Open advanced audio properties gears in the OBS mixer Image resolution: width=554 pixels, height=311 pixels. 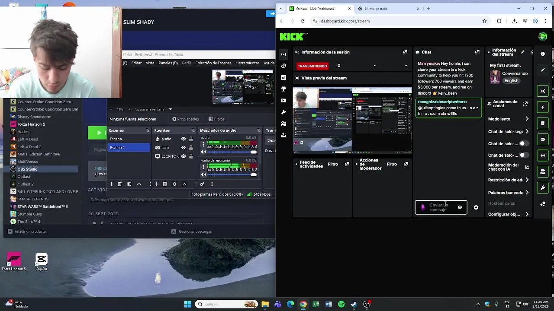click(x=202, y=184)
